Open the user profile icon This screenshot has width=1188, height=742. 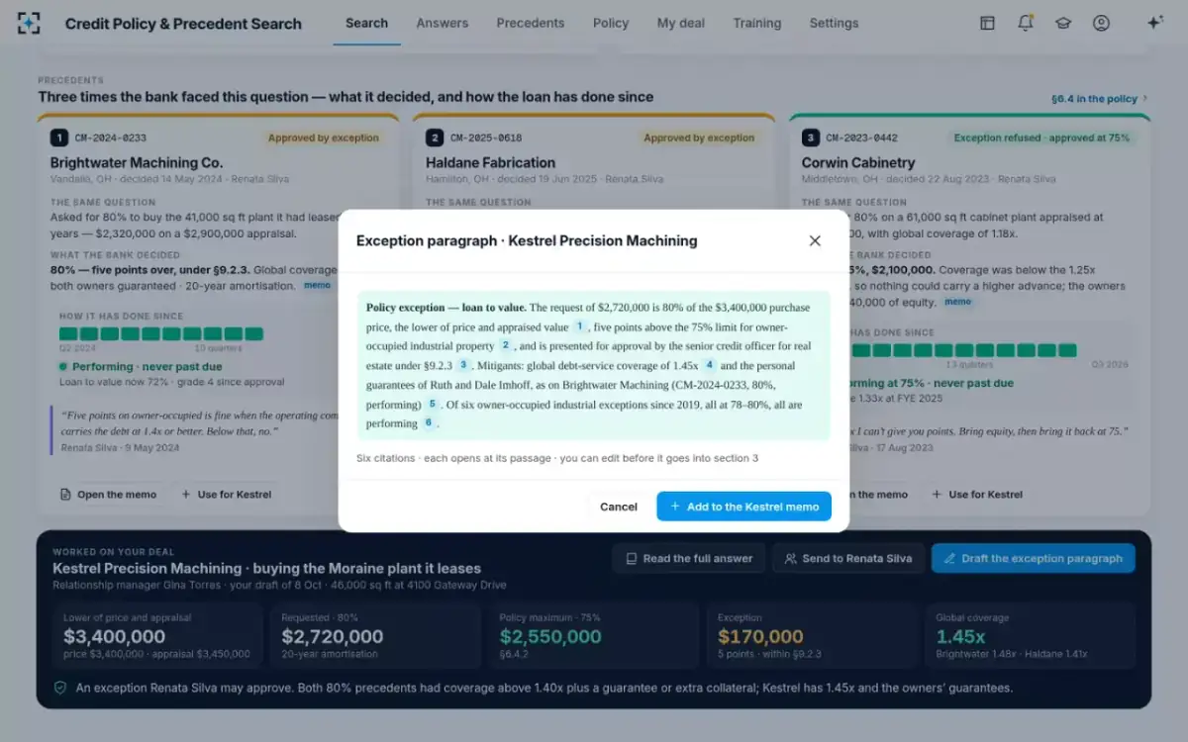click(1101, 23)
